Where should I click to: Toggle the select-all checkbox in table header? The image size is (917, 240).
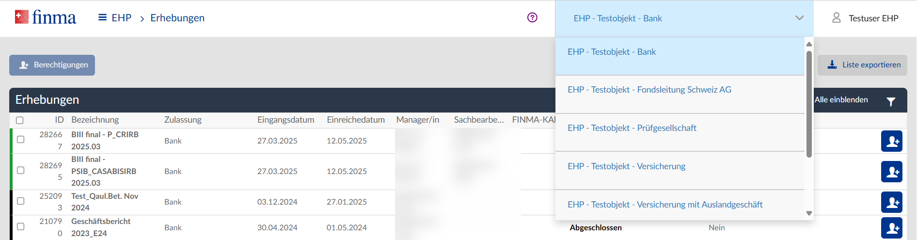pyautogui.click(x=20, y=120)
